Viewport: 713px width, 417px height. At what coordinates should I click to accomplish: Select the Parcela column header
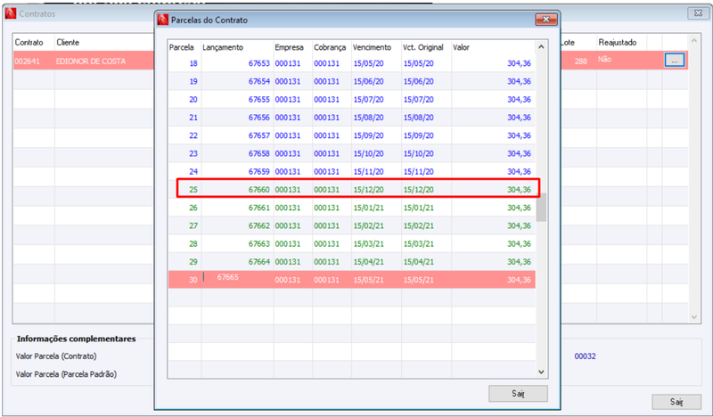pos(182,47)
